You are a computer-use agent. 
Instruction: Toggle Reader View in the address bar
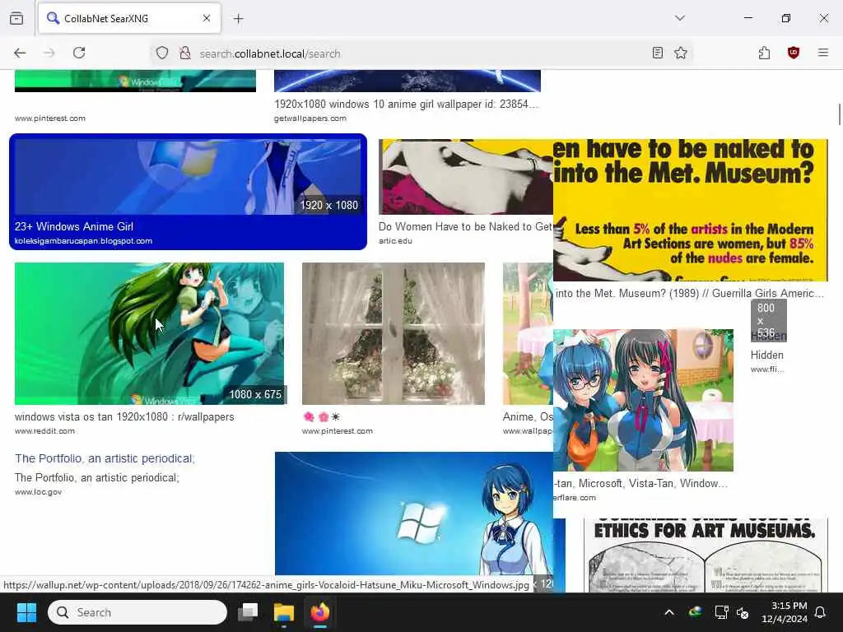658,53
